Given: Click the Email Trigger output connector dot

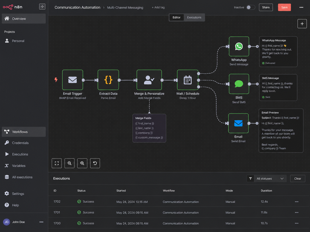Looking at the screenshot, I should click(84, 80).
